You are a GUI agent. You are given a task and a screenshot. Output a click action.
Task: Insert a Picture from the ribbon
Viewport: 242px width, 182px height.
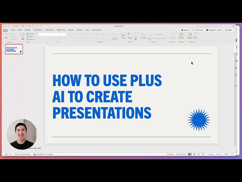pyautogui.click(x=123, y=35)
